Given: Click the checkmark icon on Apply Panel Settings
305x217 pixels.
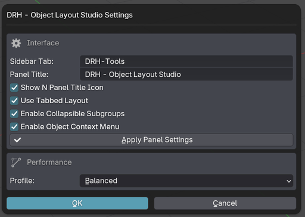Looking at the screenshot, I should tap(17, 140).
